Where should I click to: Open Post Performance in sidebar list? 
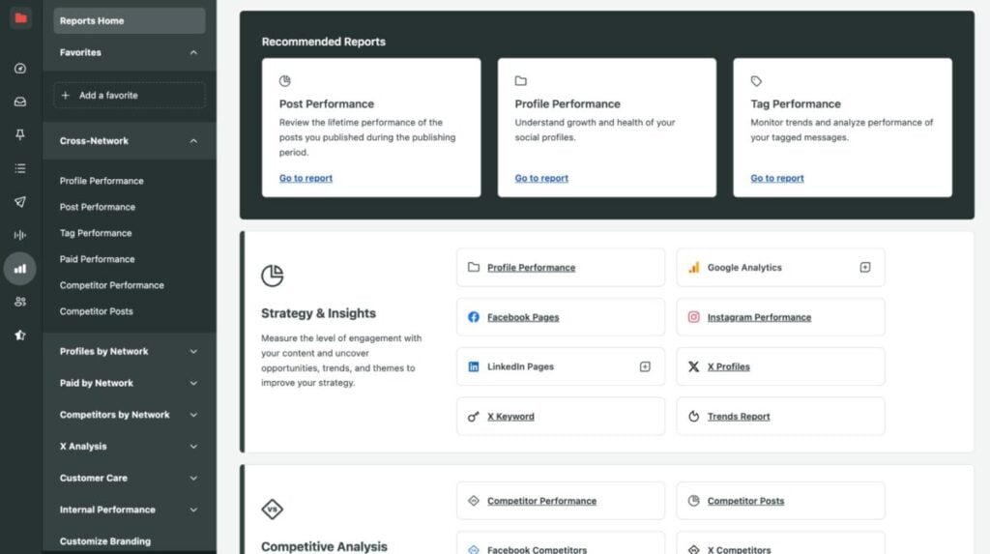pos(98,207)
